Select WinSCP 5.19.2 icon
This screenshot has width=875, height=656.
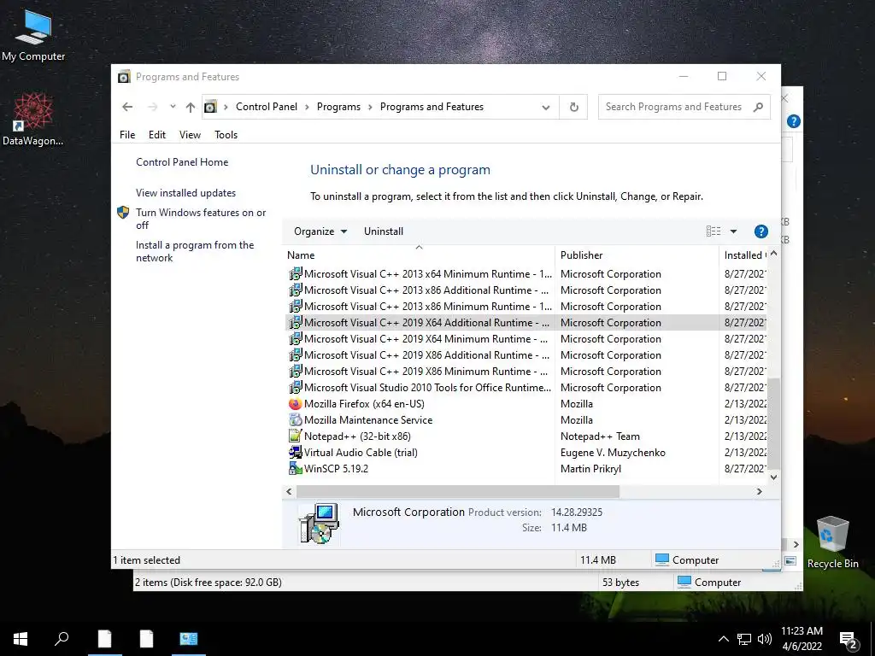[x=295, y=469]
